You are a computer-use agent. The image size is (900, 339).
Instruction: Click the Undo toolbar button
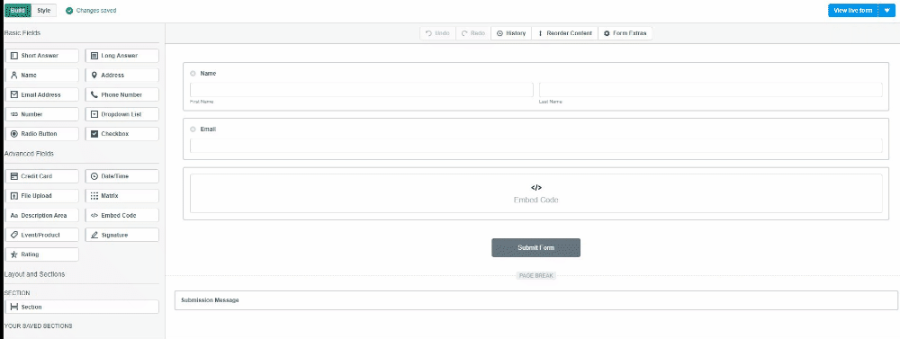[x=437, y=33]
